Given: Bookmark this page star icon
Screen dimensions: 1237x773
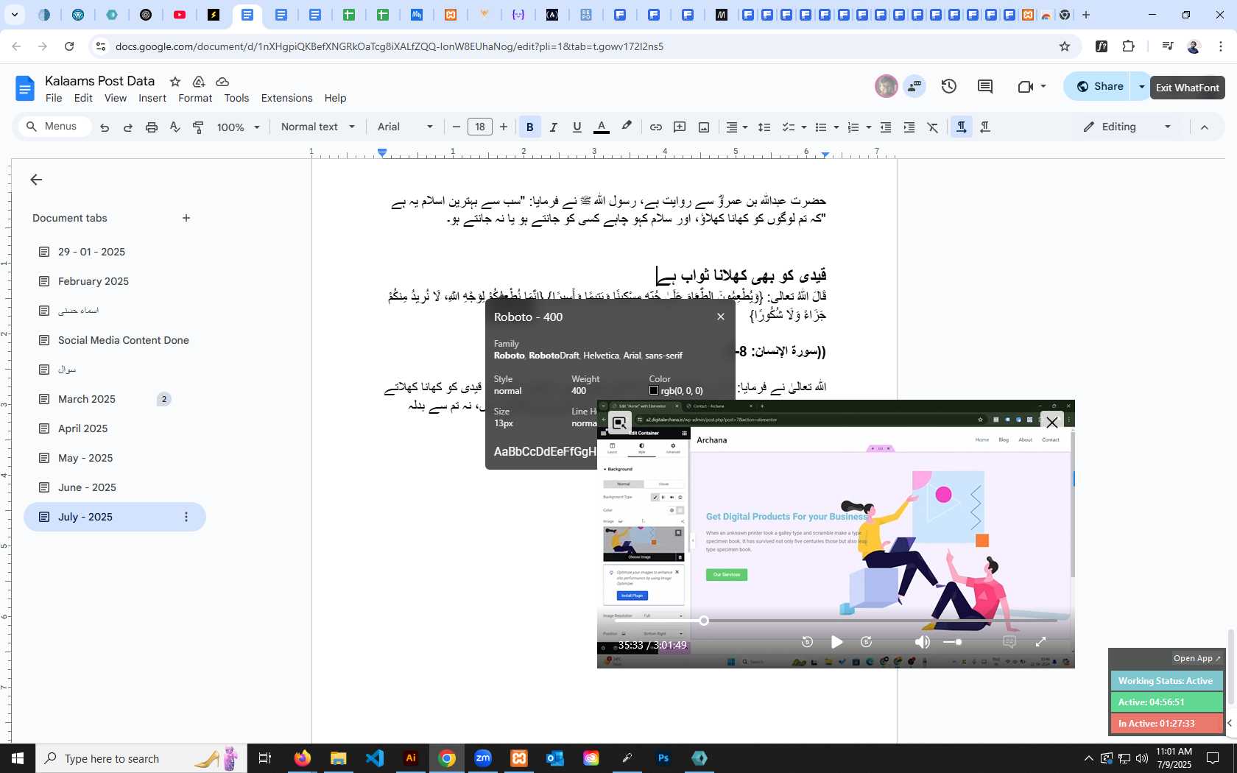Looking at the screenshot, I should coord(1064,46).
